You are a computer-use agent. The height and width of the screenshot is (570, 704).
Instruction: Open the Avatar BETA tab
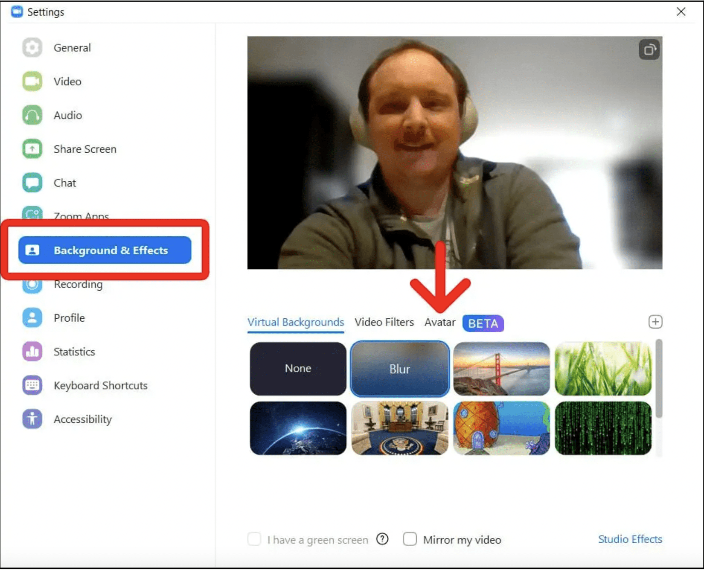(440, 322)
